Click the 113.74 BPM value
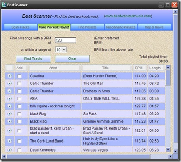This screenshot has width=181, height=162. 140,141
